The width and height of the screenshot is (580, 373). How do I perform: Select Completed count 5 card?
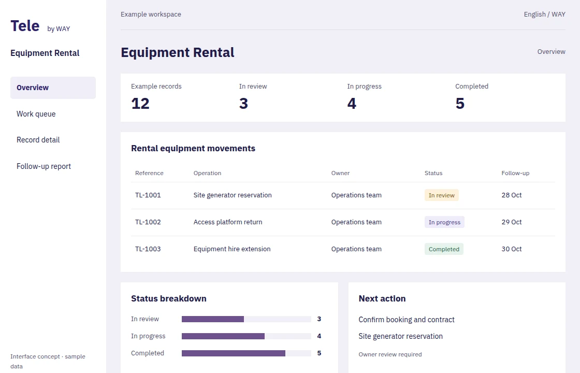click(460, 104)
